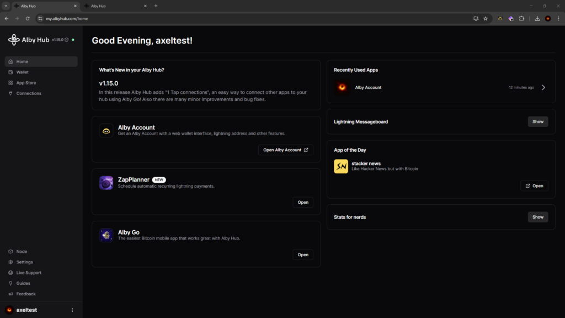Image resolution: width=565 pixels, height=318 pixels.
Task: Click Open Alby Account button
Action: [x=285, y=150]
